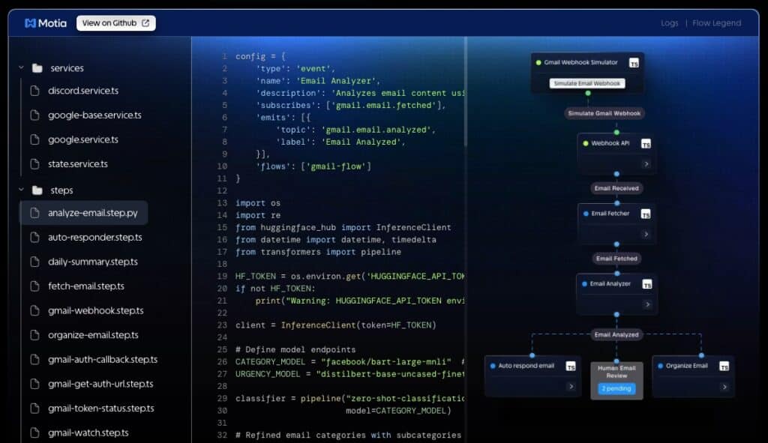The image size is (768, 443).
Task: Open discord.service.ts file
Action: click(82, 91)
